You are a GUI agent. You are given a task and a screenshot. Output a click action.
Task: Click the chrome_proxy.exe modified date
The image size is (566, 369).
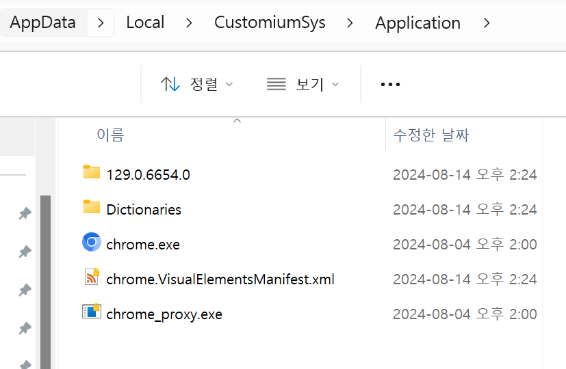click(465, 314)
